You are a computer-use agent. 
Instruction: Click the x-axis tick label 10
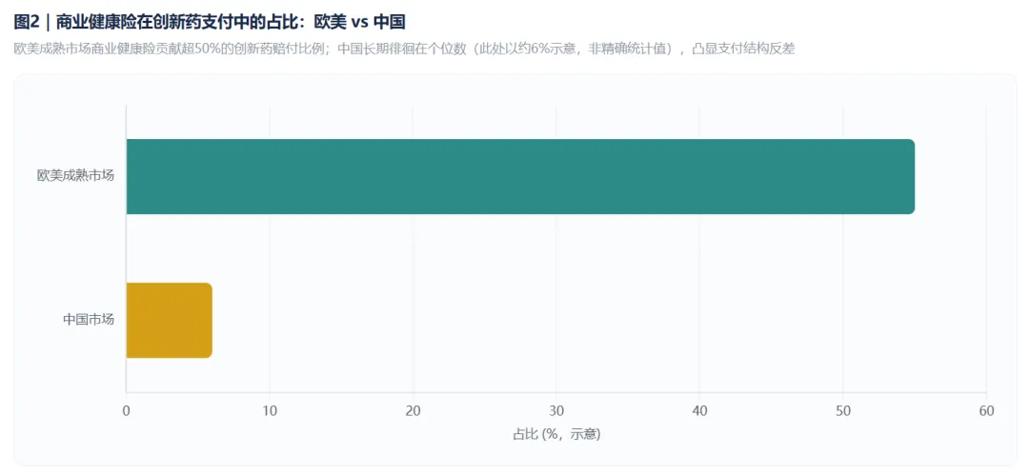click(269, 411)
